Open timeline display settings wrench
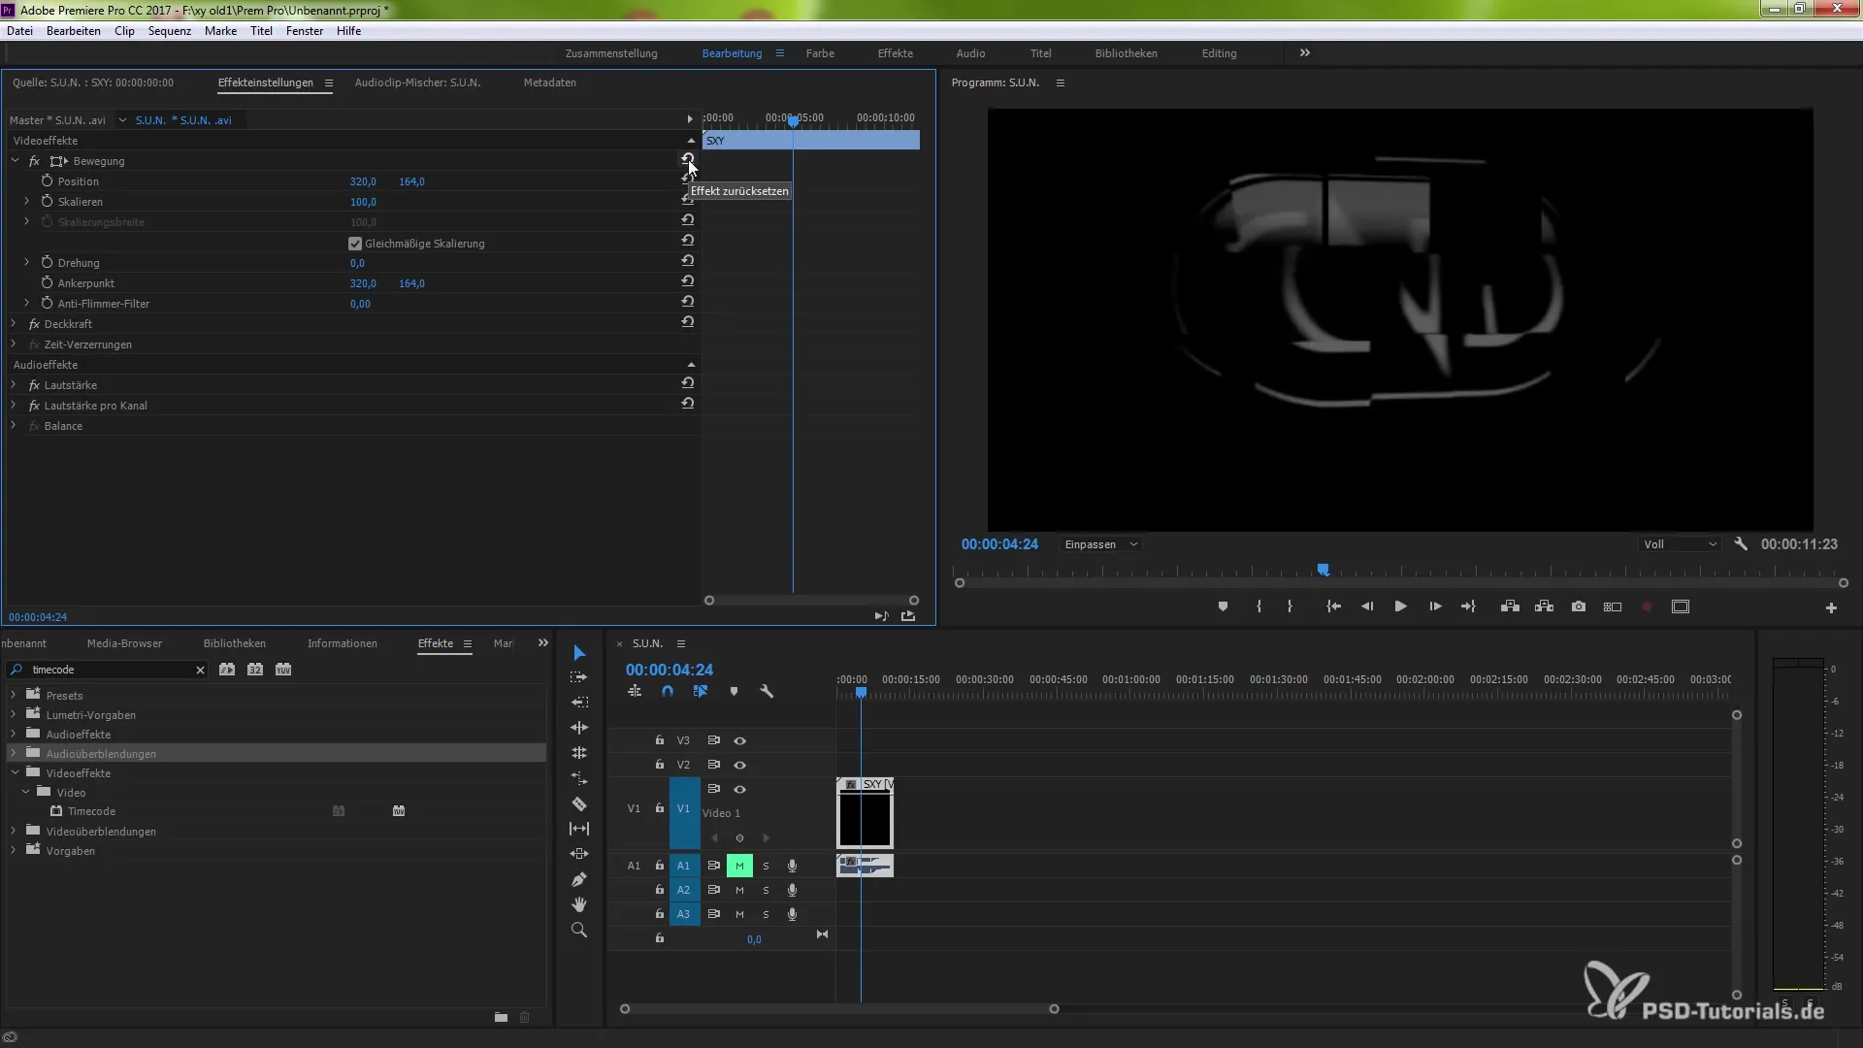 [x=767, y=692]
